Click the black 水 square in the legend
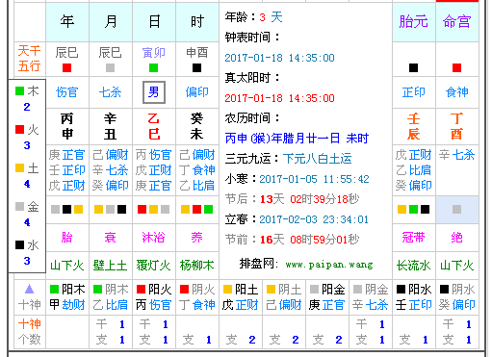 pos(19,245)
